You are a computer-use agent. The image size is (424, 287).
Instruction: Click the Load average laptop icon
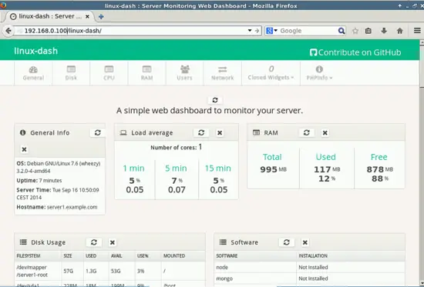(x=123, y=132)
